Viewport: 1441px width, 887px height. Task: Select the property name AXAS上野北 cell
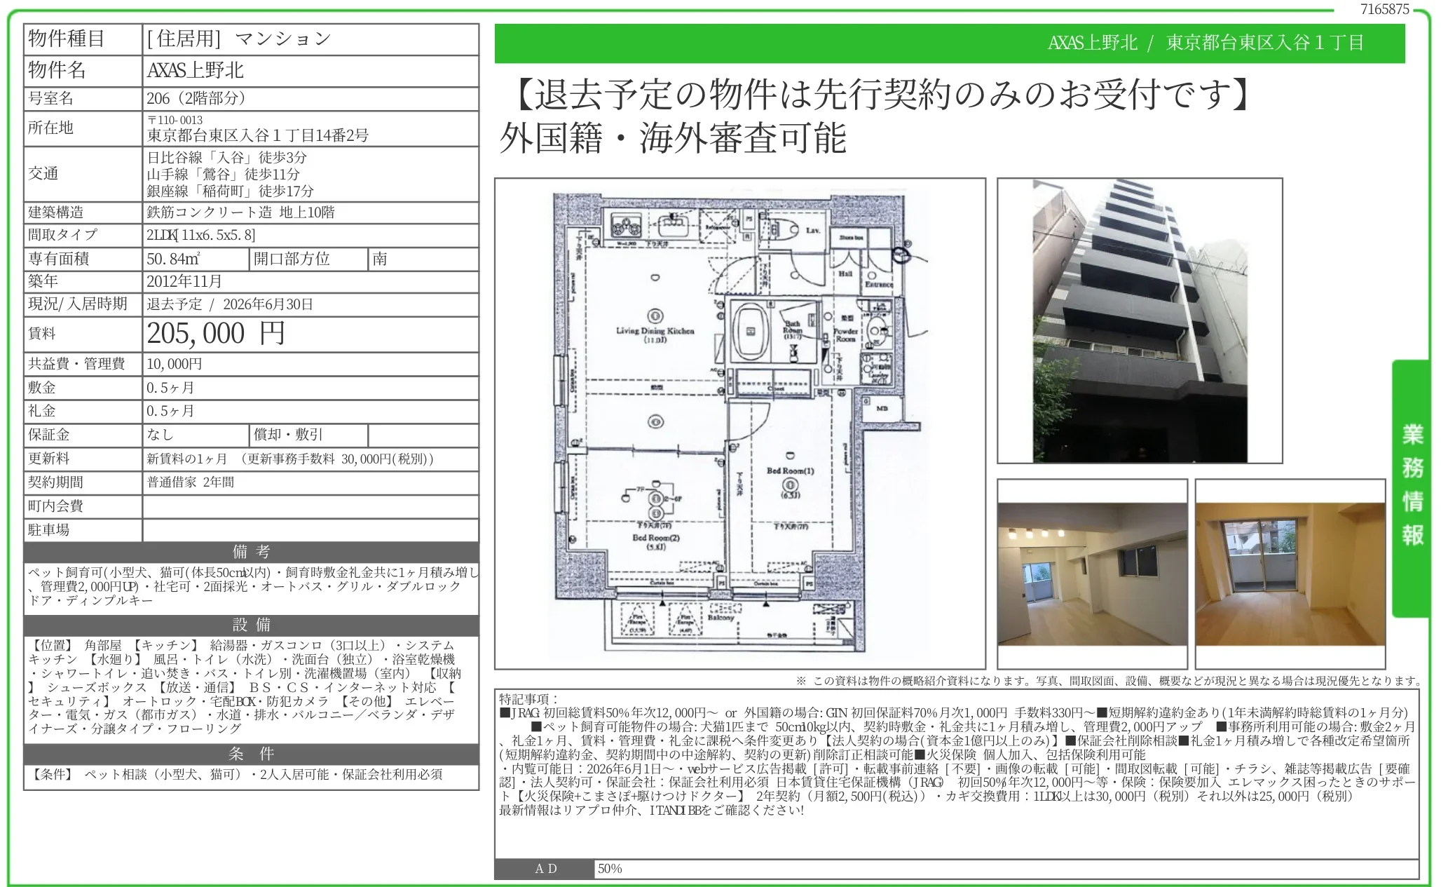point(310,70)
